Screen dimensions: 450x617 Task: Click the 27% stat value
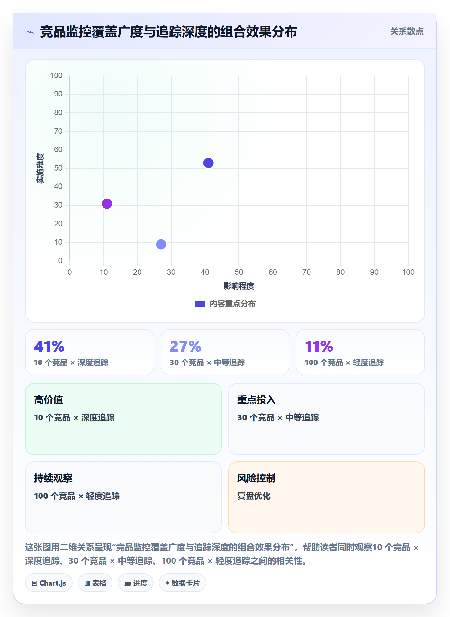click(x=185, y=346)
